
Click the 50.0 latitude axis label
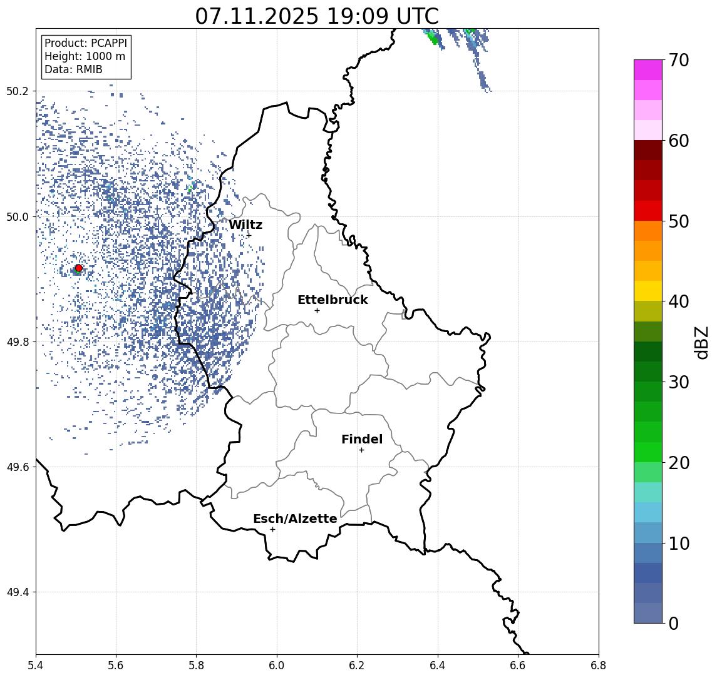click(x=18, y=216)
